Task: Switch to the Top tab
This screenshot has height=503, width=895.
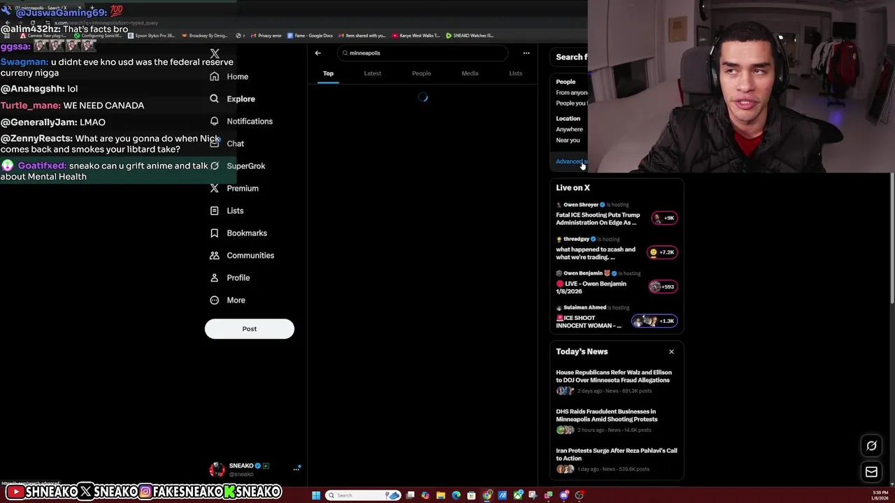Action: tap(328, 73)
